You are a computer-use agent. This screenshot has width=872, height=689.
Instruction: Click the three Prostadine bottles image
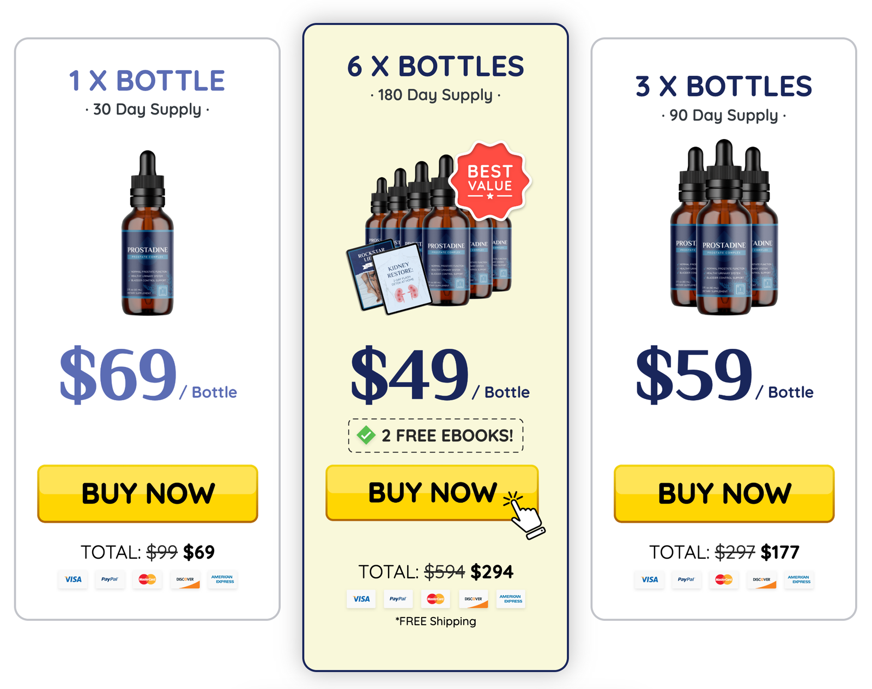tap(724, 227)
